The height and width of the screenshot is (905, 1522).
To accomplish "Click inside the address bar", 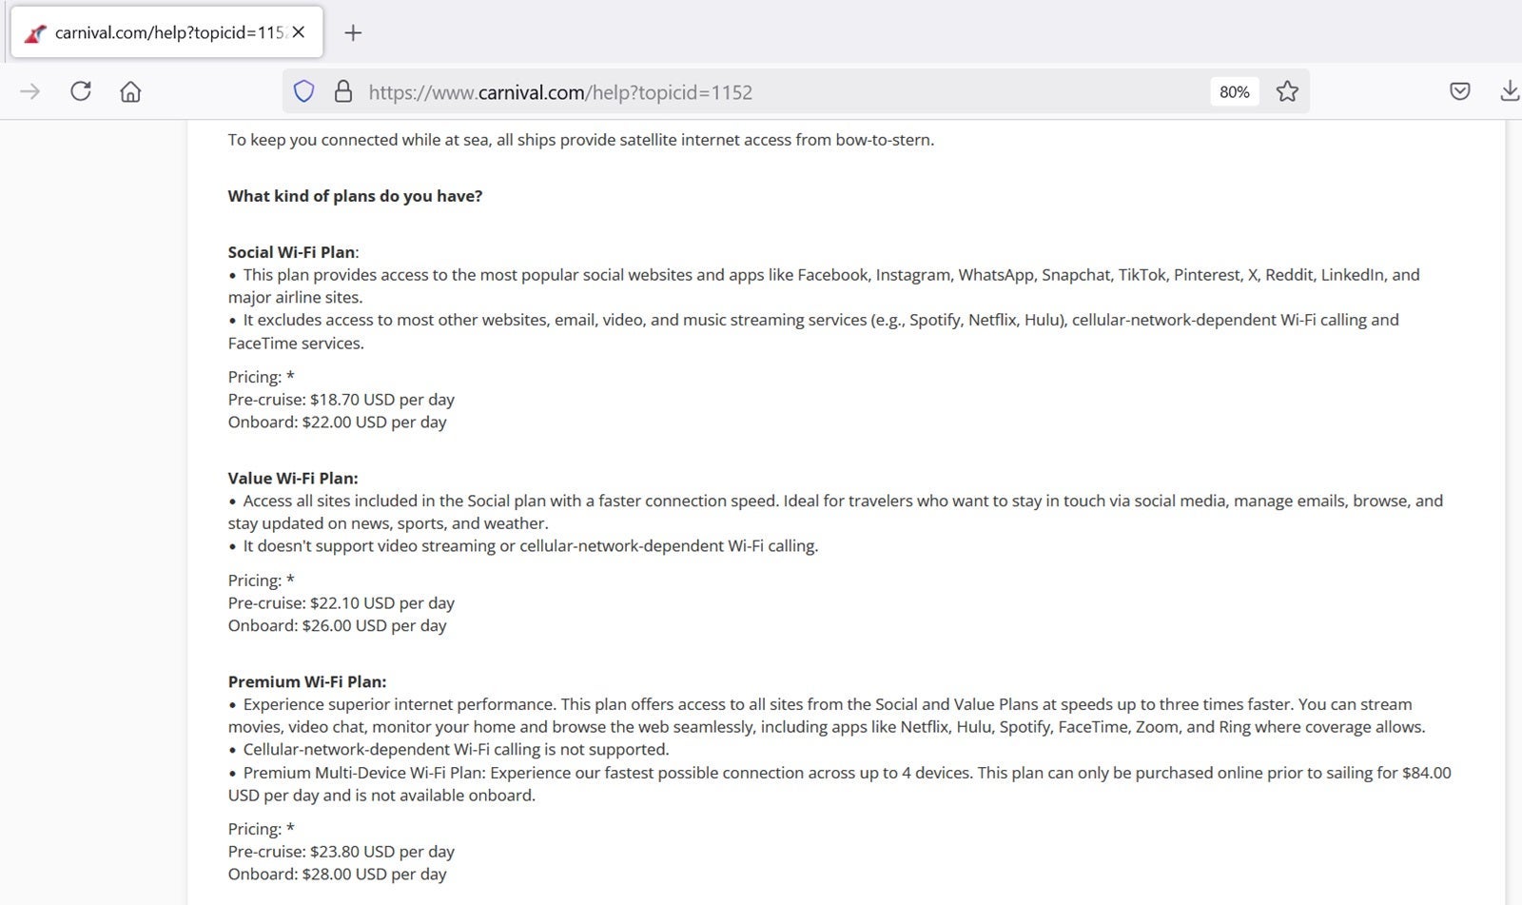I will (x=666, y=91).
